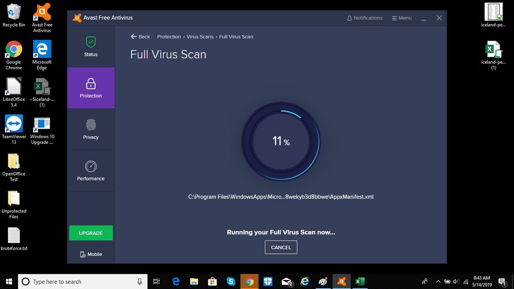Screen dimensions: 514x289
Task: Open Skype from the taskbar
Action: 231,281
